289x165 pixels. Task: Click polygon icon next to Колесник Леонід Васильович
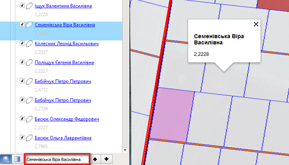tap(29, 44)
